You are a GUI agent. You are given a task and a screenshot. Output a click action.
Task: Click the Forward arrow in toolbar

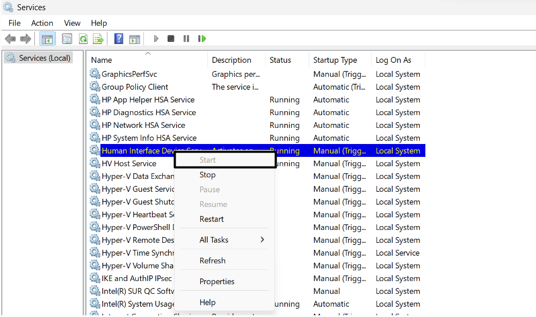tap(25, 39)
